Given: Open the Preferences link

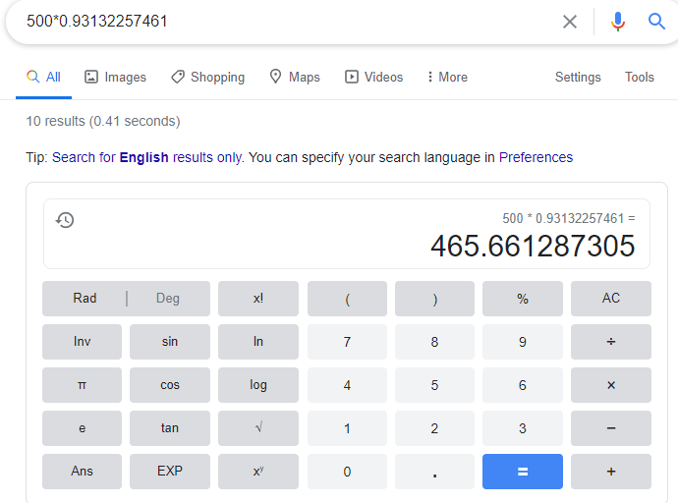Looking at the screenshot, I should [536, 157].
